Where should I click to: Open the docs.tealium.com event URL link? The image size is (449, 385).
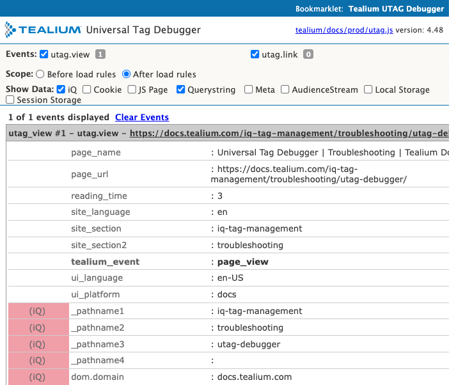pyautogui.click(x=289, y=133)
